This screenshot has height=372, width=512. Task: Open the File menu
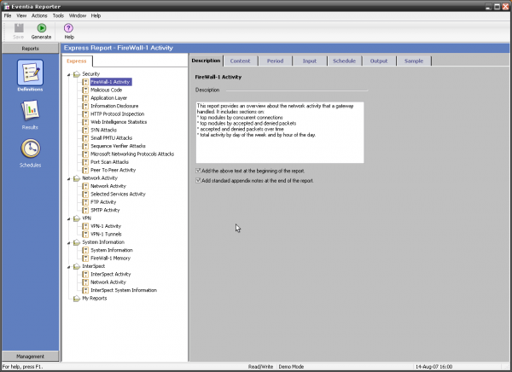pos(8,15)
